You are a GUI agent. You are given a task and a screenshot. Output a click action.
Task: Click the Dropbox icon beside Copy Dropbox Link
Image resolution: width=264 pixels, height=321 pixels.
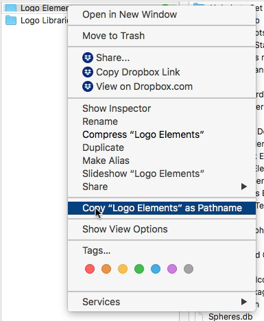[x=88, y=72]
